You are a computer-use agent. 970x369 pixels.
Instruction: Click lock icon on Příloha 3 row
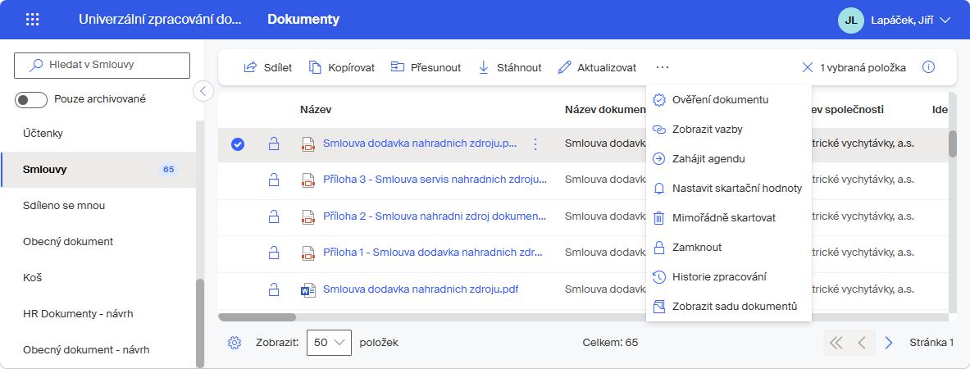click(x=273, y=180)
